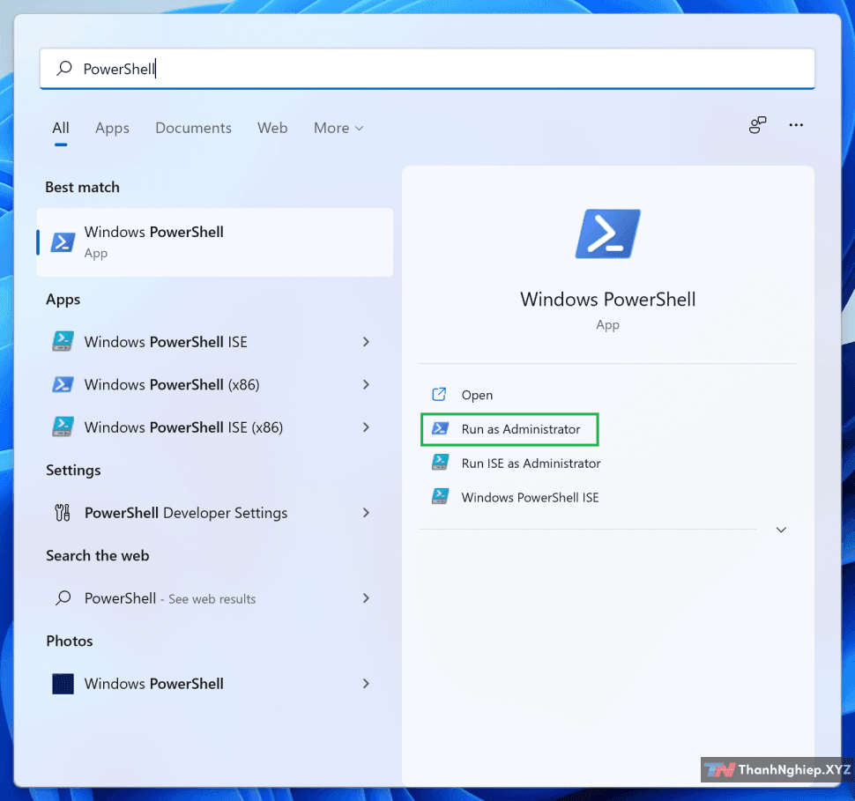Click the Windows PowerShell ISE action icon
The image size is (855, 801).
point(440,496)
